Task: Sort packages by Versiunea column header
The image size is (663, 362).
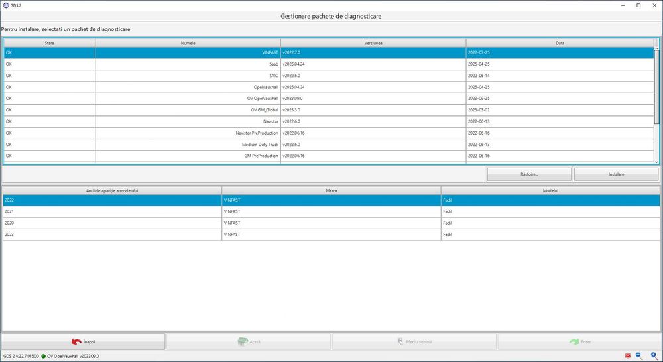Action: point(373,43)
